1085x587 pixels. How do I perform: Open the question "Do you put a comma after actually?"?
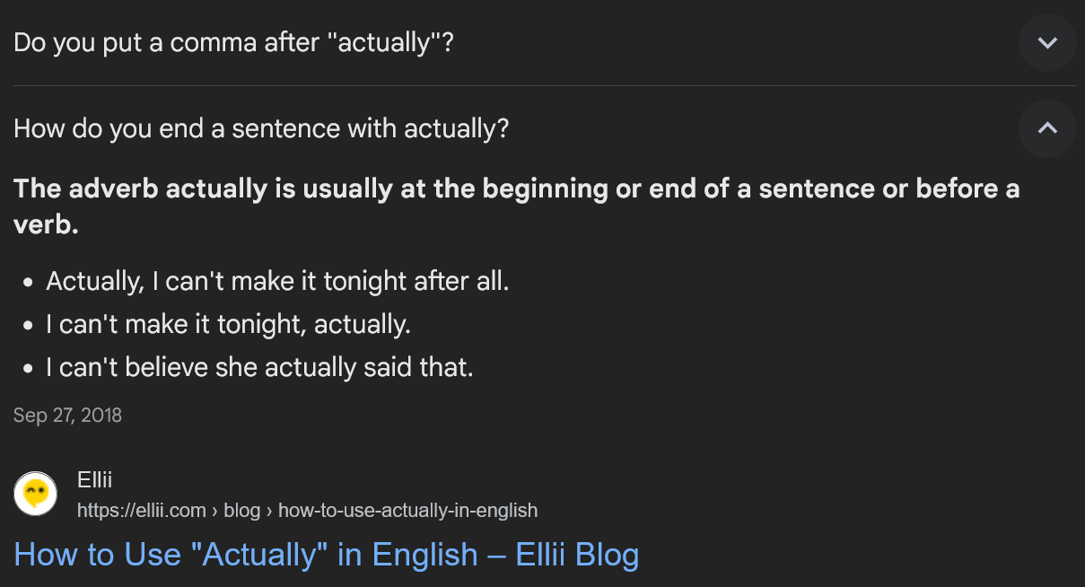point(233,43)
